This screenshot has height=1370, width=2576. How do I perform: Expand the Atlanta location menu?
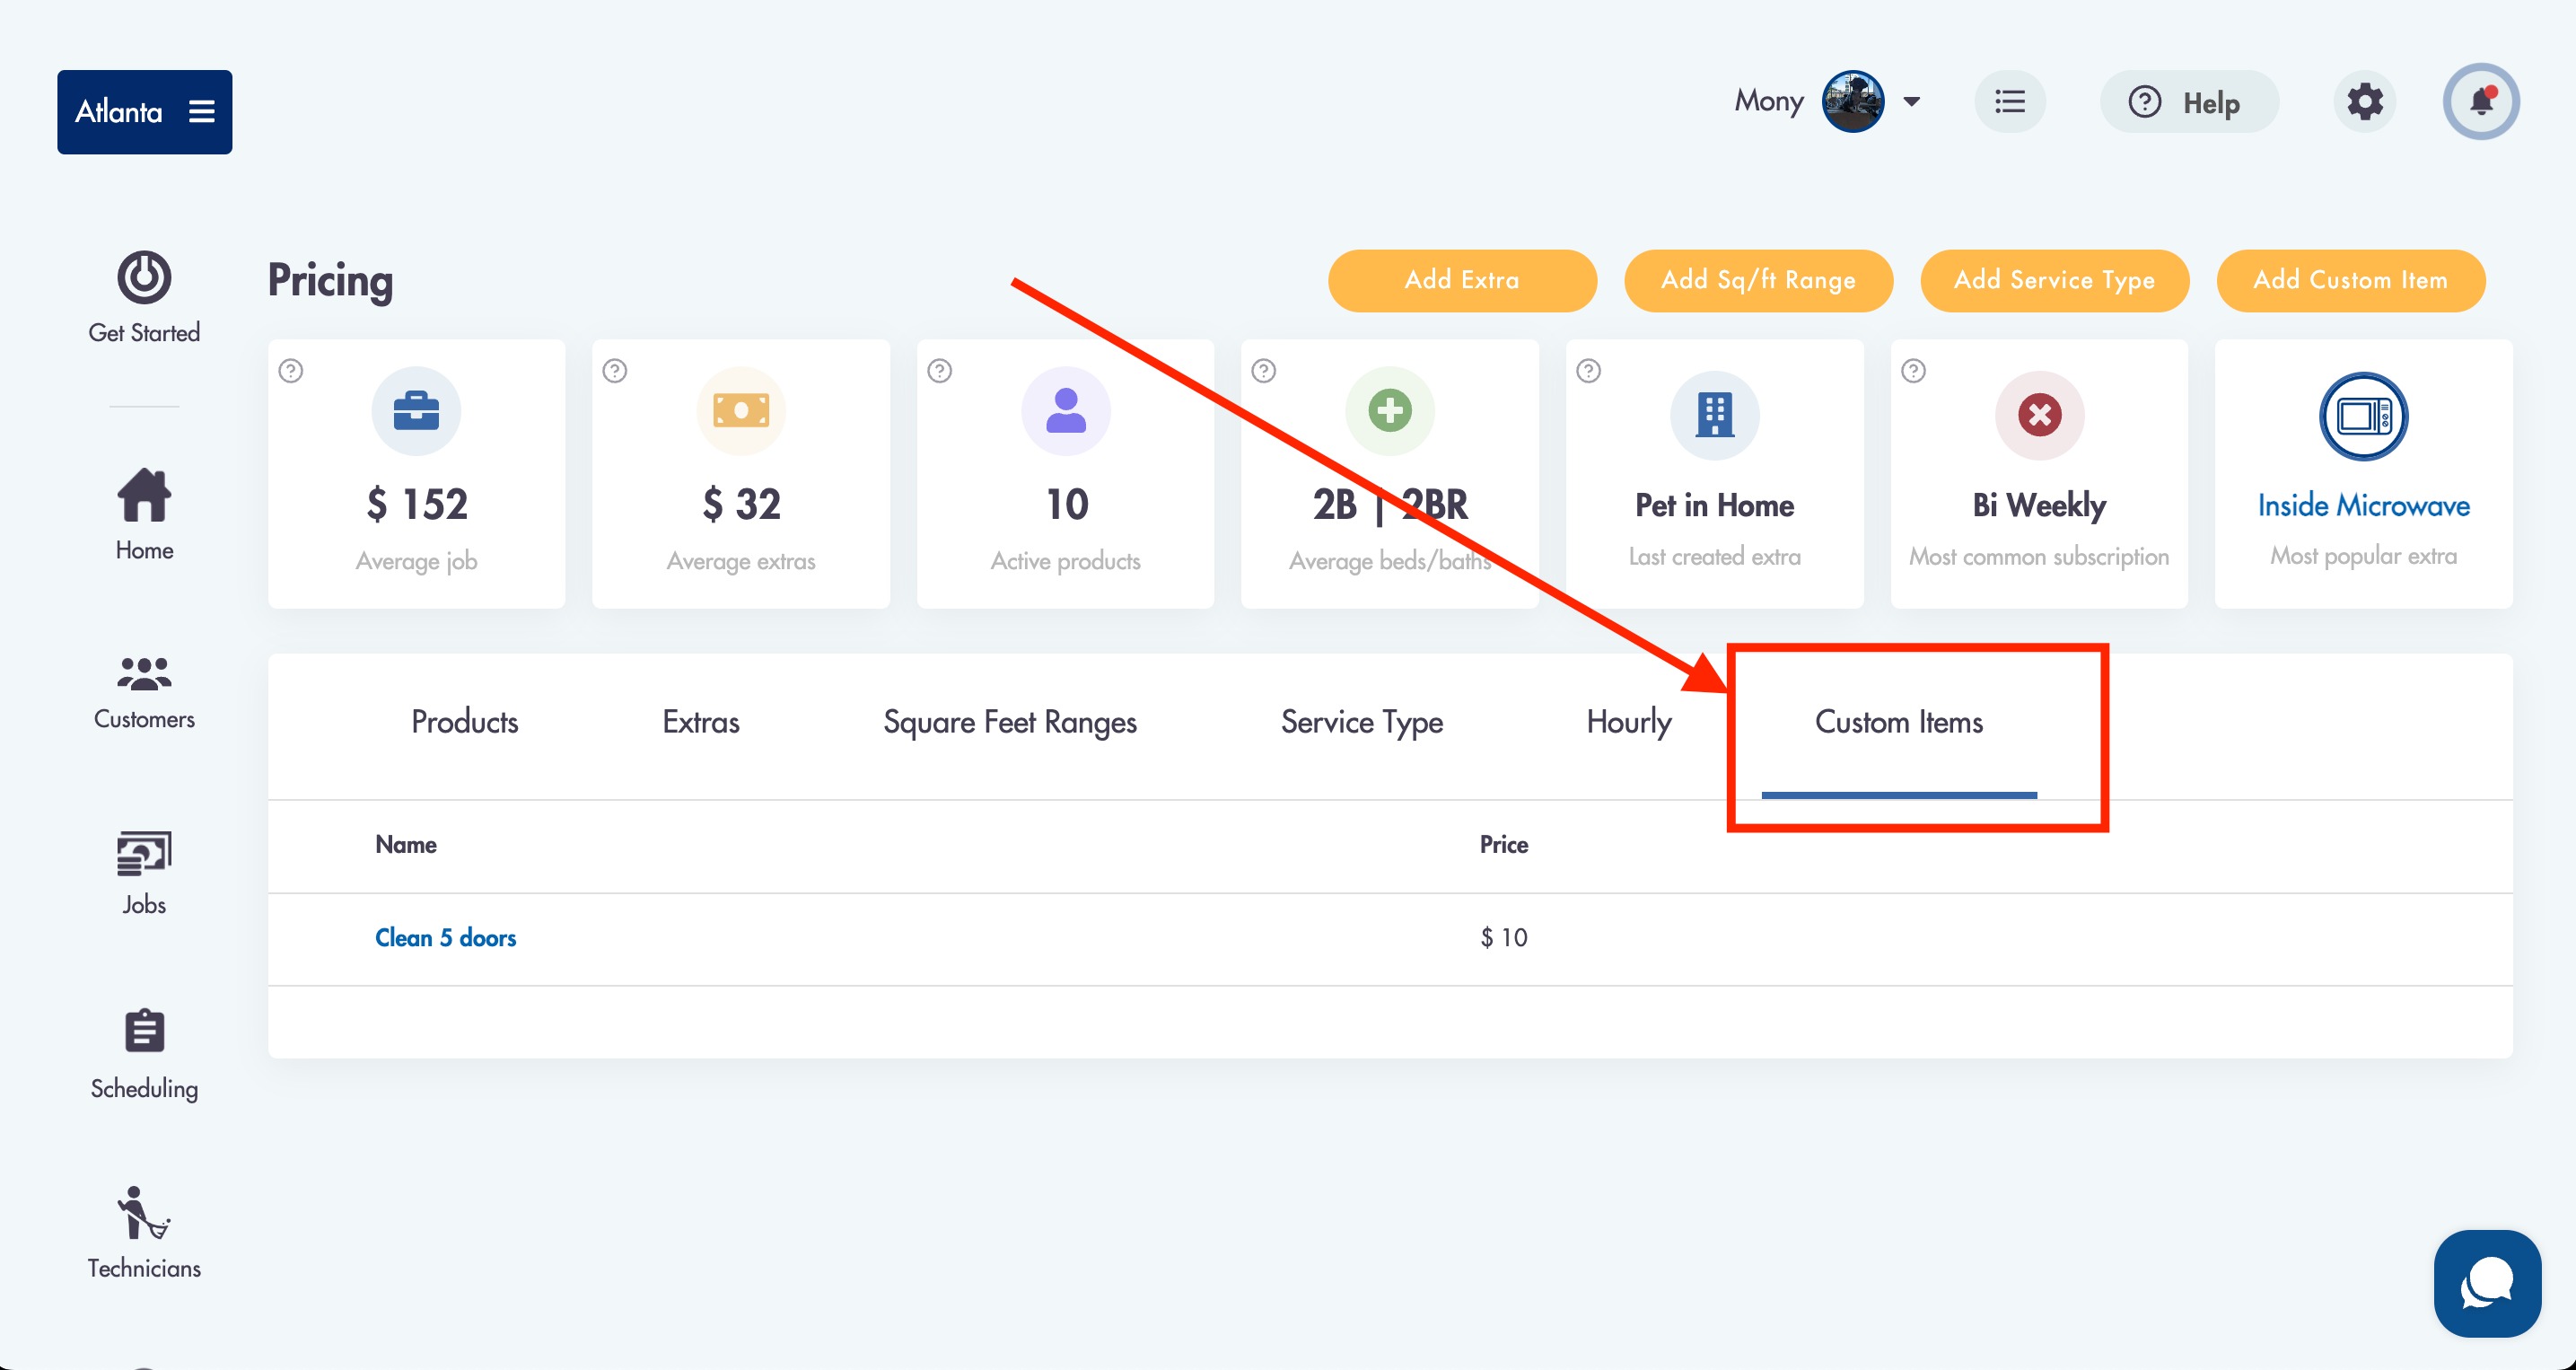click(x=144, y=112)
